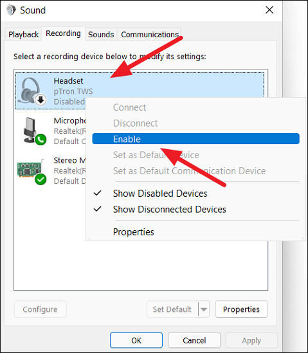Click the green phone badge on Microphone
Image resolution: width=308 pixels, height=353 pixels.
pyautogui.click(x=41, y=140)
